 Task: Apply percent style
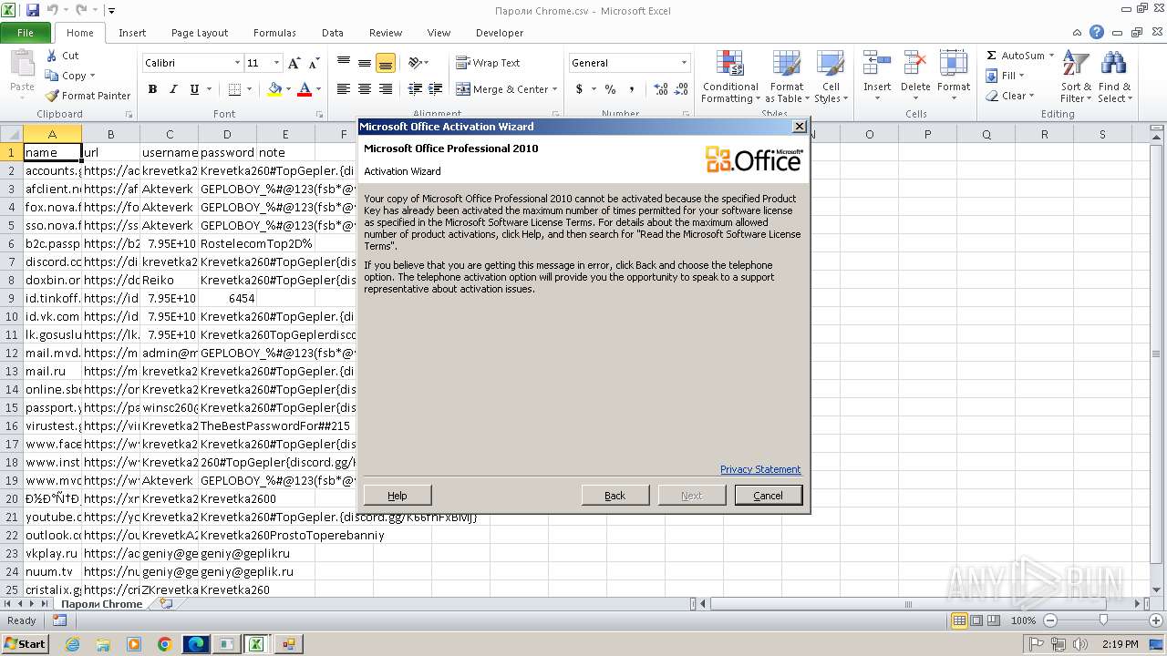point(610,89)
